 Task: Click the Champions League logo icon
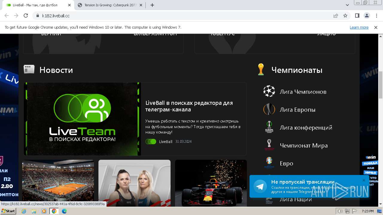click(x=269, y=91)
